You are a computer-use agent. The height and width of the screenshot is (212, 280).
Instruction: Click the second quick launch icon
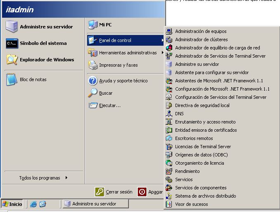pyautogui.click(x=43, y=204)
